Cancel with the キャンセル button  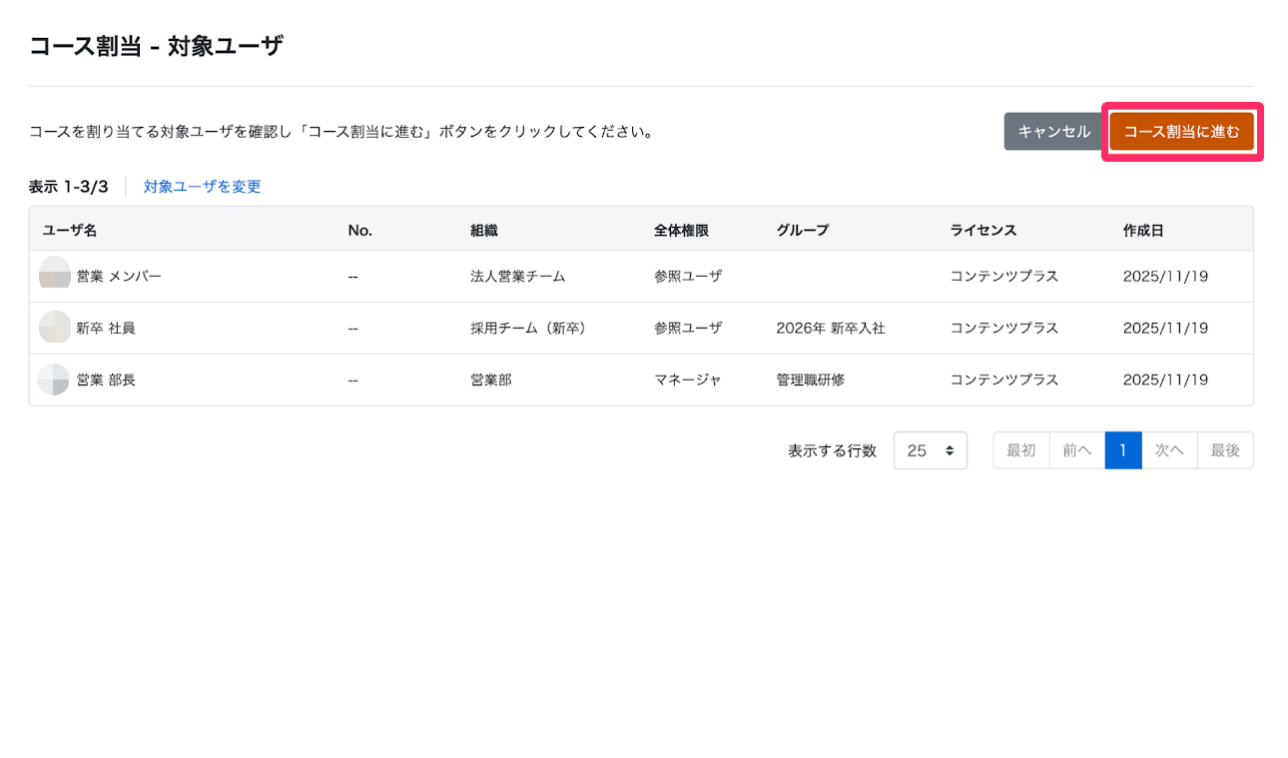tap(1053, 132)
